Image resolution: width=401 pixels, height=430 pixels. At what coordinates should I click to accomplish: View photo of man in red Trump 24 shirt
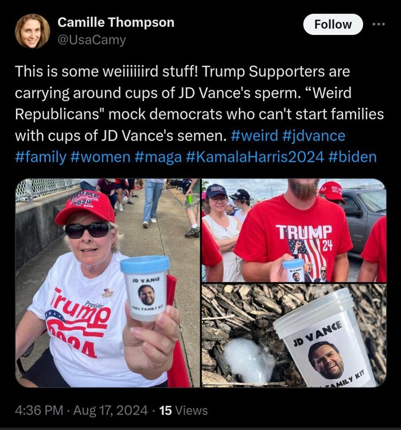click(294, 230)
